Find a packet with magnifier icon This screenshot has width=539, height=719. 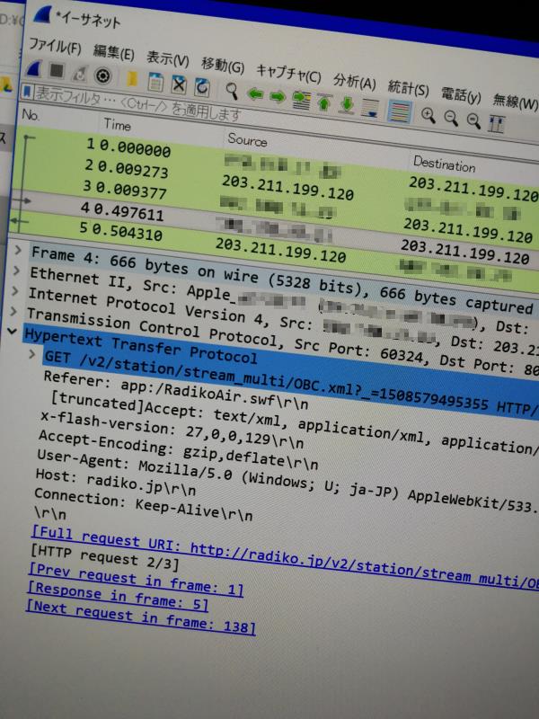pyautogui.click(x=233, y=91)
